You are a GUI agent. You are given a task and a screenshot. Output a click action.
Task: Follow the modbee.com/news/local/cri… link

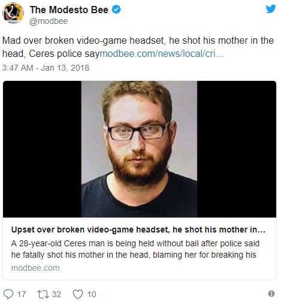coord(162,54)
